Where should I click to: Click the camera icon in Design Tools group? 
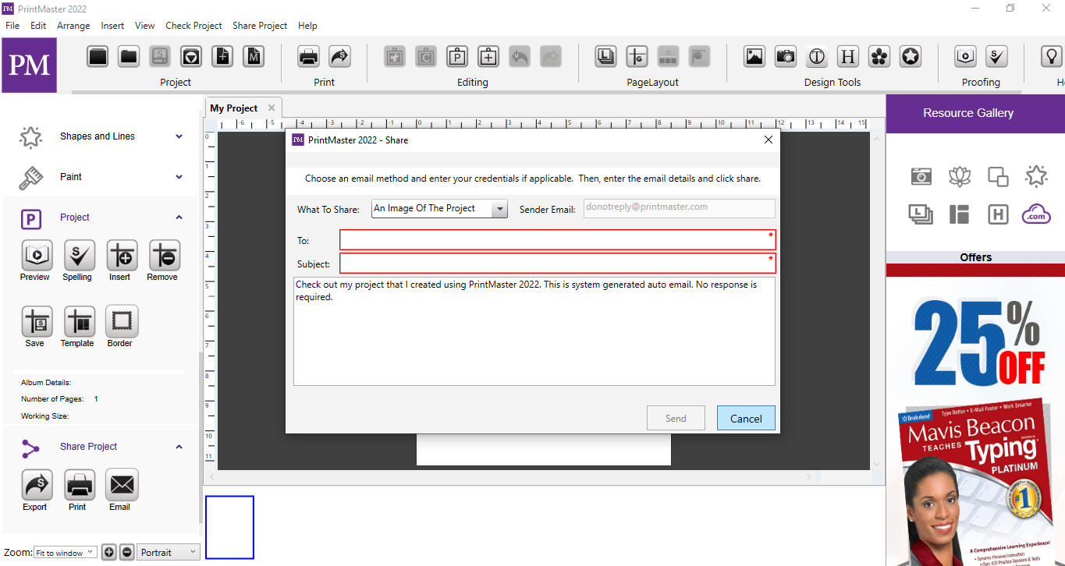(x=786, y=56)
